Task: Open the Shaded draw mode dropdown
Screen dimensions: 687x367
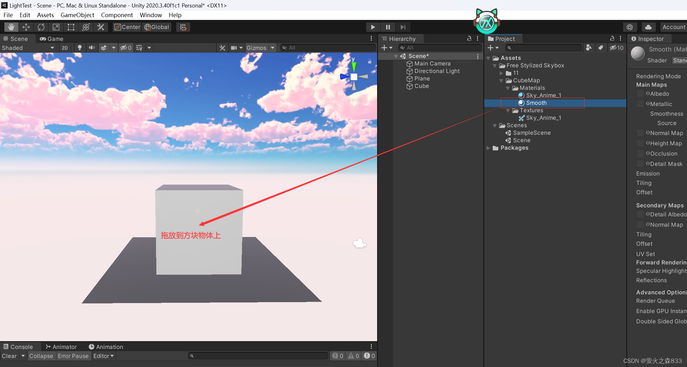Action: (28, 48)
